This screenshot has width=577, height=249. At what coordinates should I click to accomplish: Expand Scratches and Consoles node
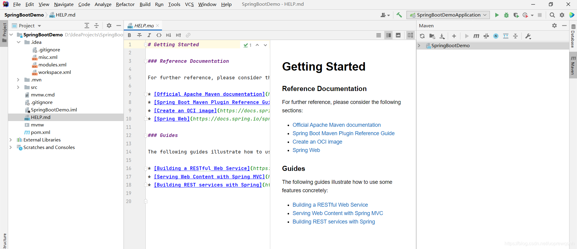click(11, 147)
